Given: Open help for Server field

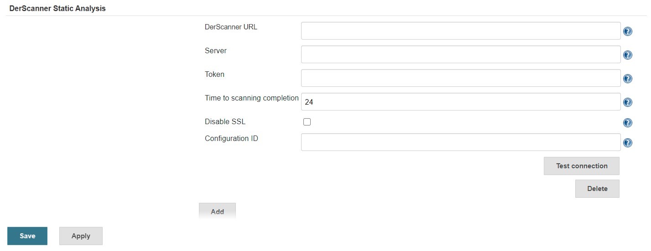Looking at the screenshot, I should point(627,55).
